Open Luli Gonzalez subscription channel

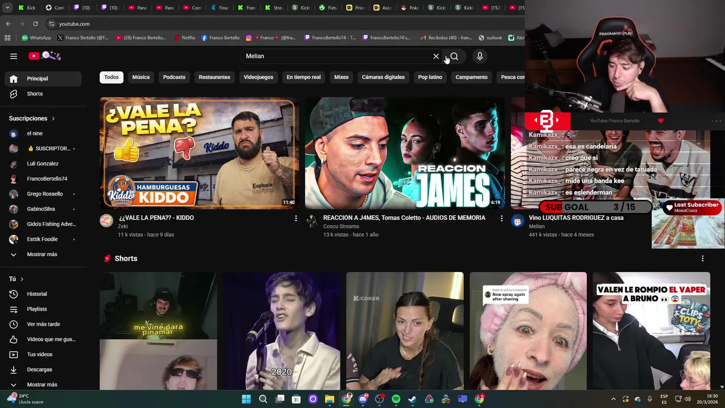coord(43,164)
